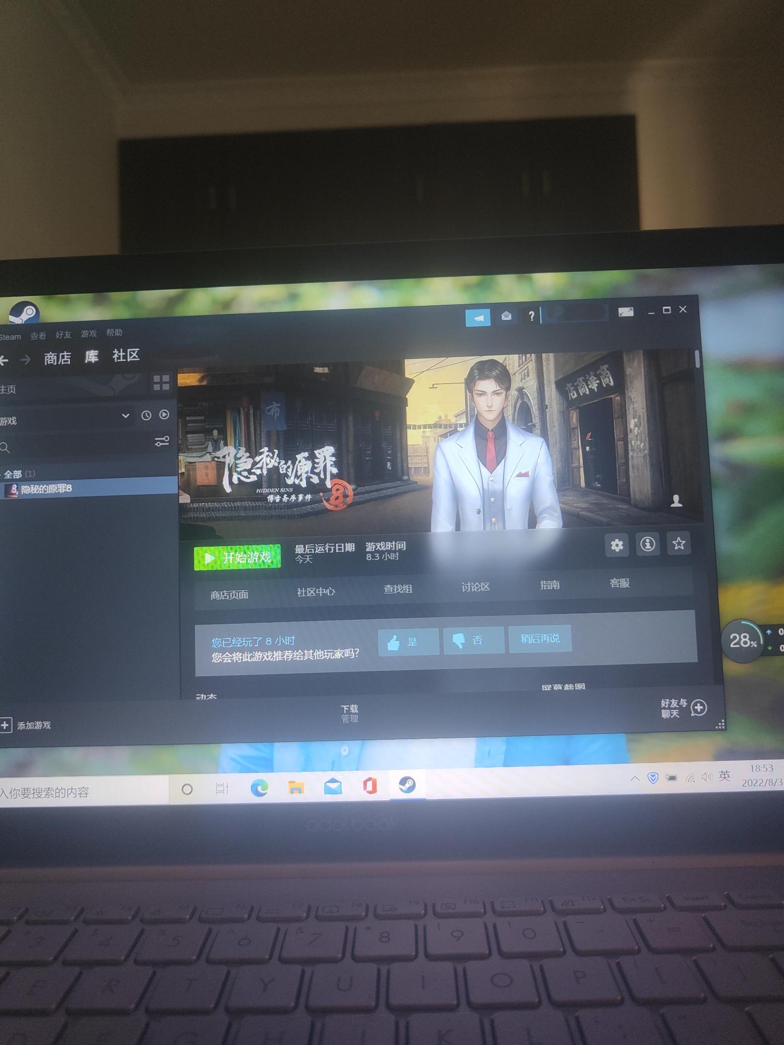
Task: Click the library search magnifier icon
Action: [x=5, y=448]
